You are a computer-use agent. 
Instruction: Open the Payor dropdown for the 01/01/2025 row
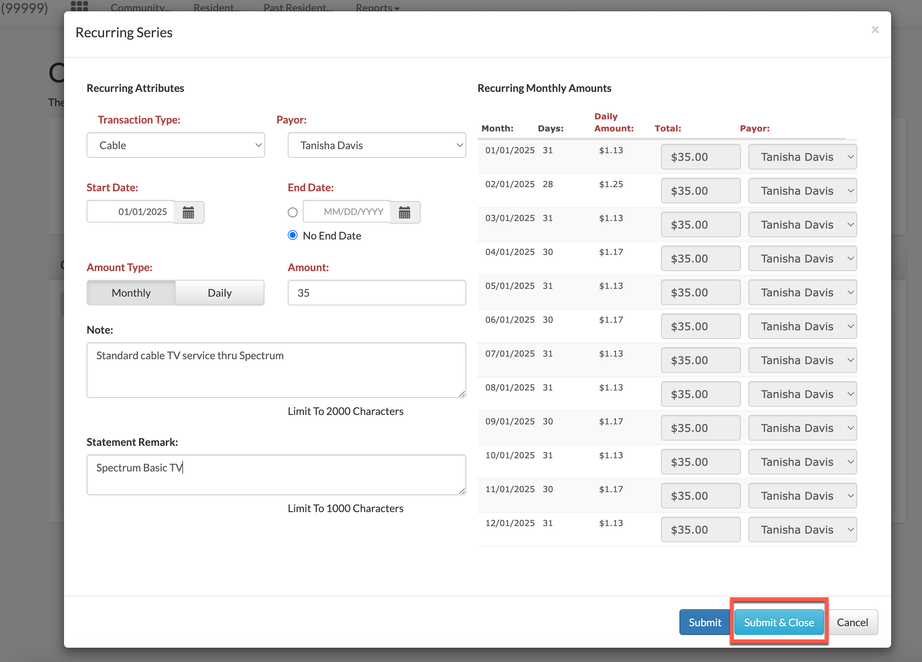[802, 157]
